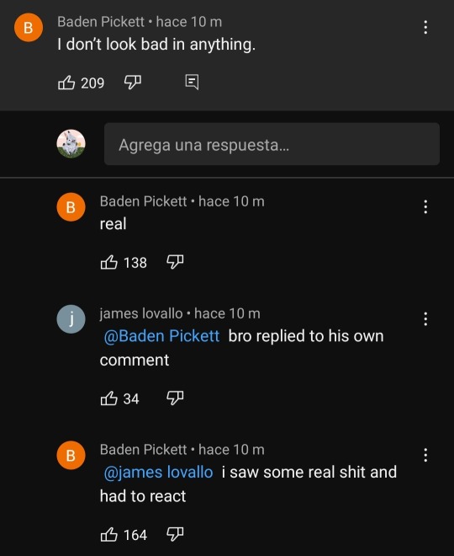Dislike james lovallo's reply
The width and height of the screenshot is (454, 556).
click(x=175, y=398)
